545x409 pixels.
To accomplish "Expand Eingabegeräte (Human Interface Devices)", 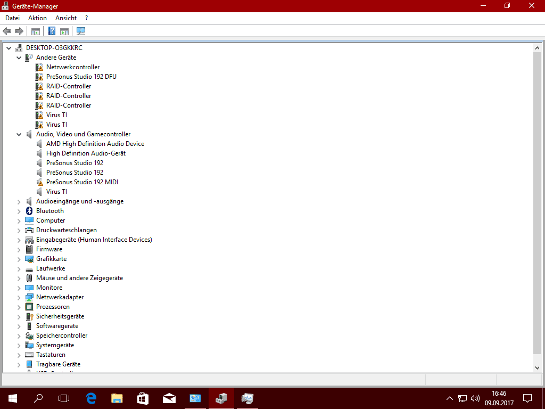I will 19,240.
